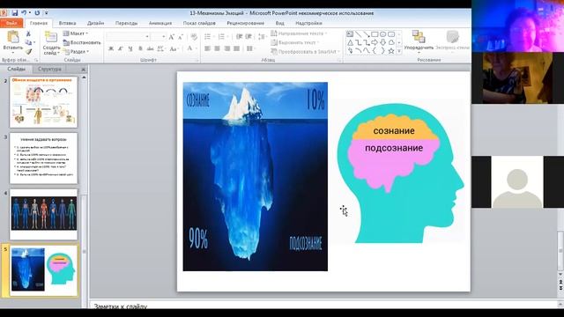Switch to the Дизайн ribbon tab
Image resolution: width=564 pixels, height=317 pixels.
pos(96,23)
